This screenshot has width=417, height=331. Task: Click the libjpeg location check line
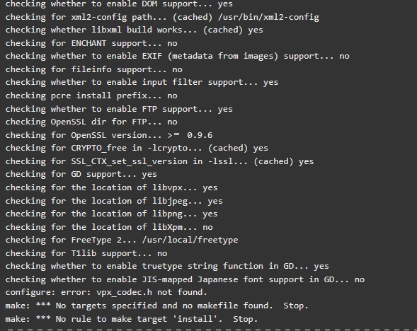coord(114,201)
